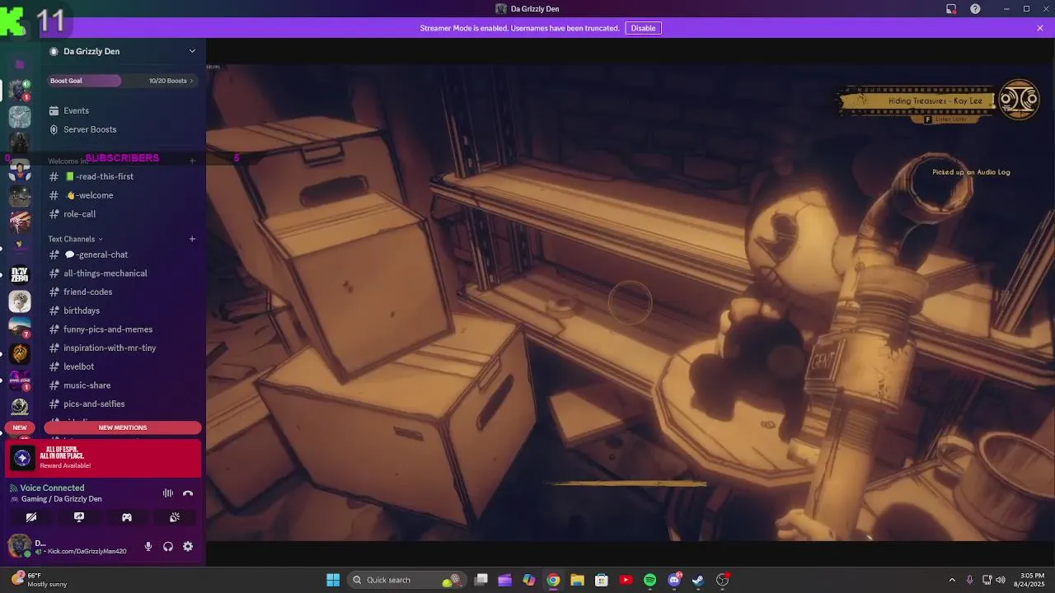Share your screen from the voice panel

click(79, 517)
